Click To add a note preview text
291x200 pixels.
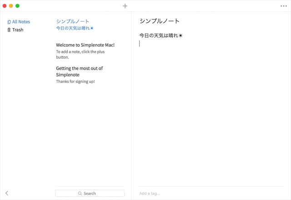tap(80, 55)
